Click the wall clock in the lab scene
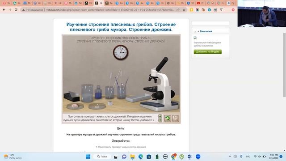 pyautogui.click(x=120, y=52)
